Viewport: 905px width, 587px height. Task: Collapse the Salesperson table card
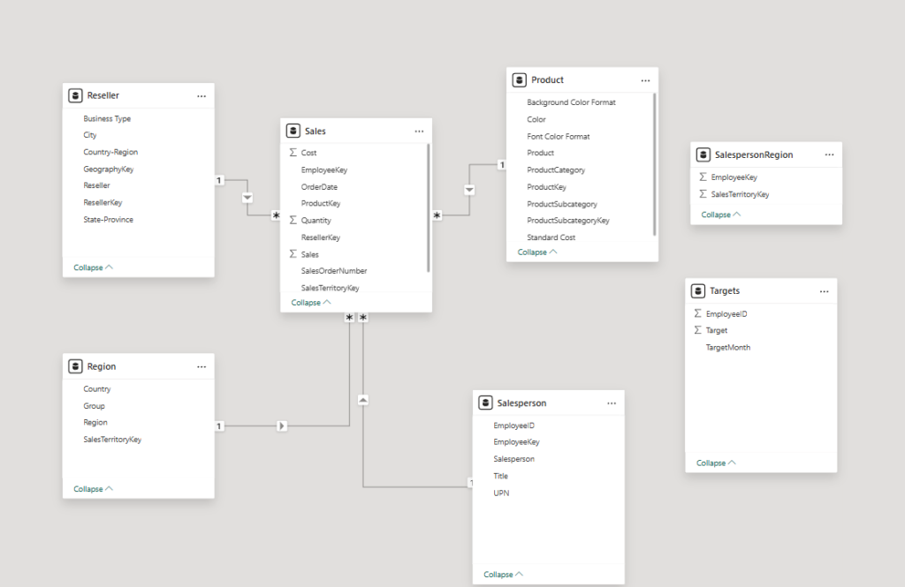504,575
